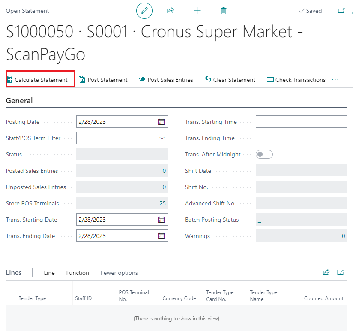This screenshot has height=331, width=353.
Task: Click Fewer options link
Action: 119,273
